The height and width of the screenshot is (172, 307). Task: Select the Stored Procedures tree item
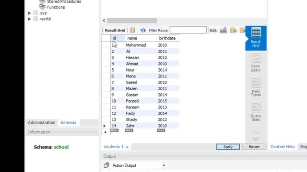(x=64, y=1)
